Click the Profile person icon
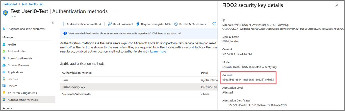The width and height of the screenshot is (345, 111). click(4, 44)
